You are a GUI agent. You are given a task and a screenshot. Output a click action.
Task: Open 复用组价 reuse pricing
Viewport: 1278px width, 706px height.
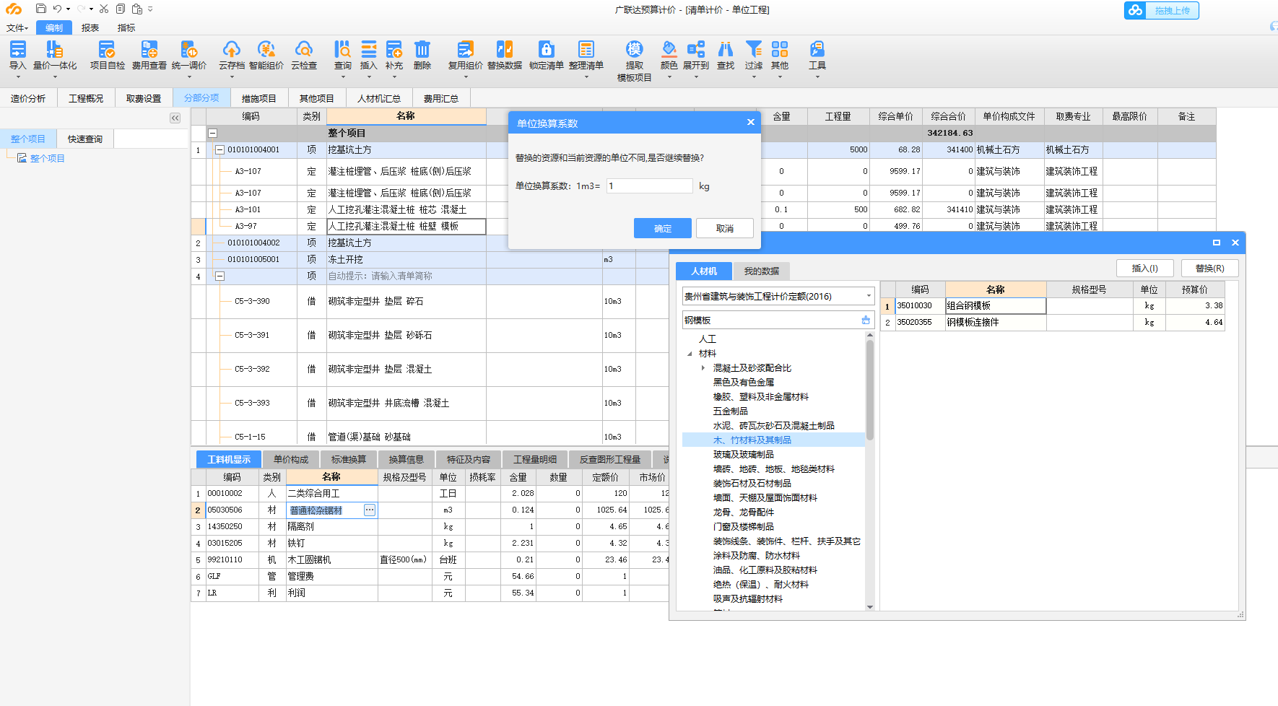coord(465,49)
